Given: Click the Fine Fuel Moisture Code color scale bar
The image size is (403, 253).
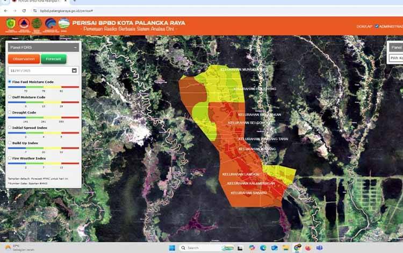Looking at the screenshot, I should pos(44,87).
